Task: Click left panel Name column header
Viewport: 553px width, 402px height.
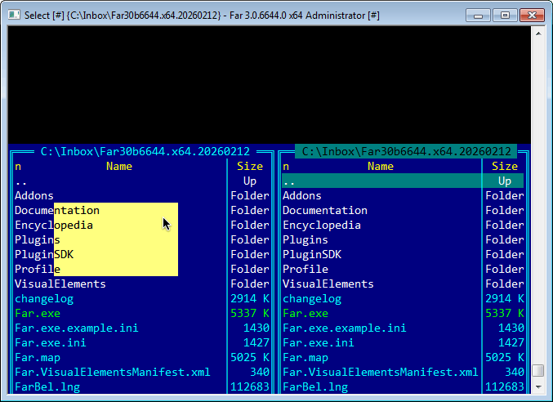Action: [119, 167]
